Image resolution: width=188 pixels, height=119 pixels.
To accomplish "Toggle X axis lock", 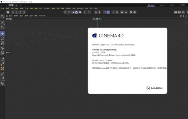I will point(13,12).
